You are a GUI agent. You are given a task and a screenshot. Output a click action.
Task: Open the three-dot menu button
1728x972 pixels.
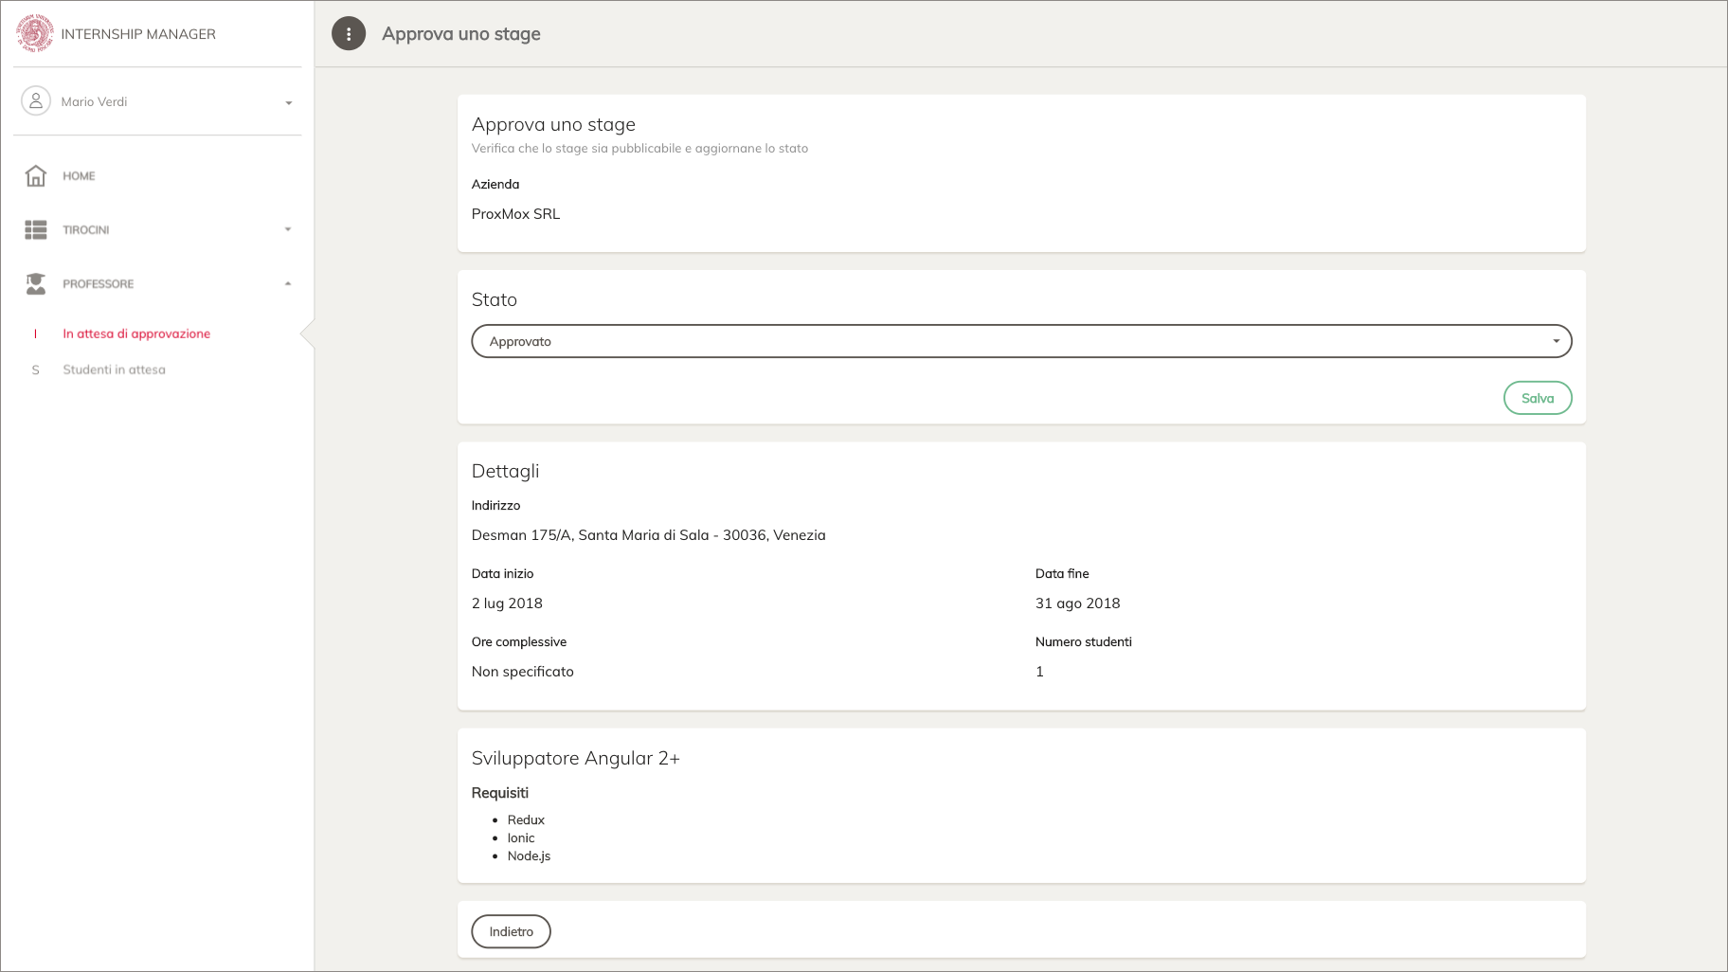[349, 34]
